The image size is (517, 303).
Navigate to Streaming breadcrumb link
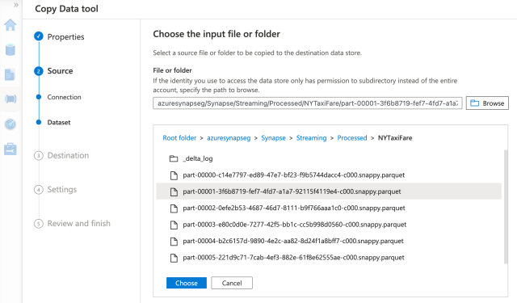[311, 138]
